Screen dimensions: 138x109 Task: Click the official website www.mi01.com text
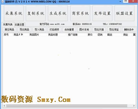(52, 24)
